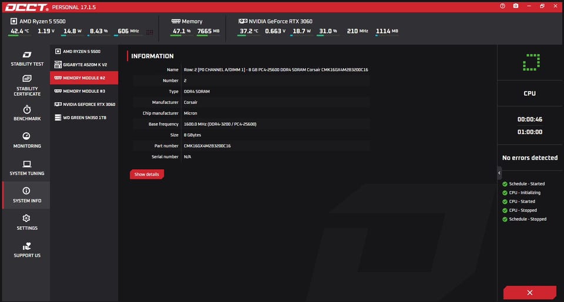The image size is (564, 302).
Task: Click the Memory icon in header
Action: click(176, 21)
